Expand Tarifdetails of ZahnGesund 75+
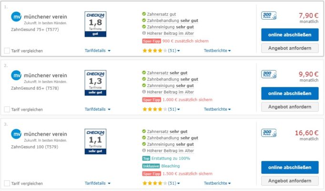The height and width of the screenshot is (191, 325). (97, 51)
